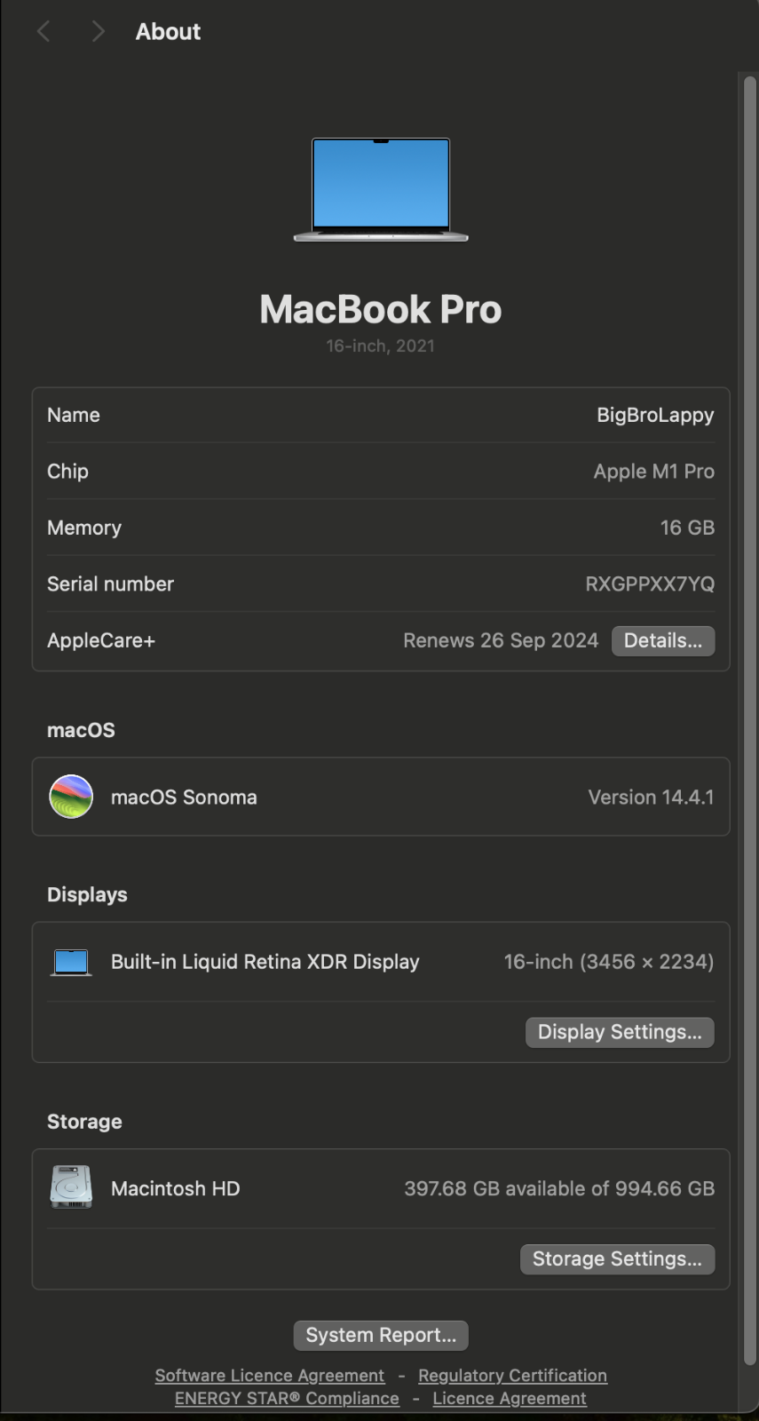Image resolution: width=759 pixels, height=1421 pixels.
Task: Open the System Report
Action: [x=381, y=1335]
